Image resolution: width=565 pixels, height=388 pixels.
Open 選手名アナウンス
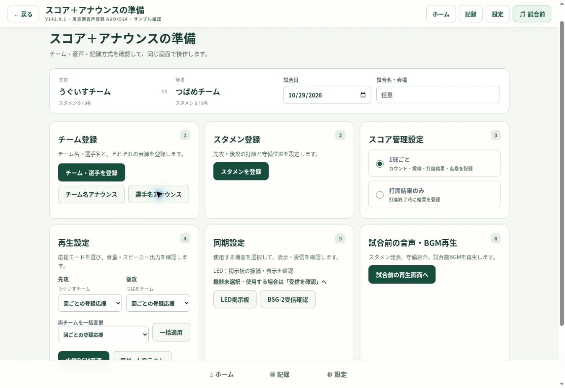pos(158,194)
